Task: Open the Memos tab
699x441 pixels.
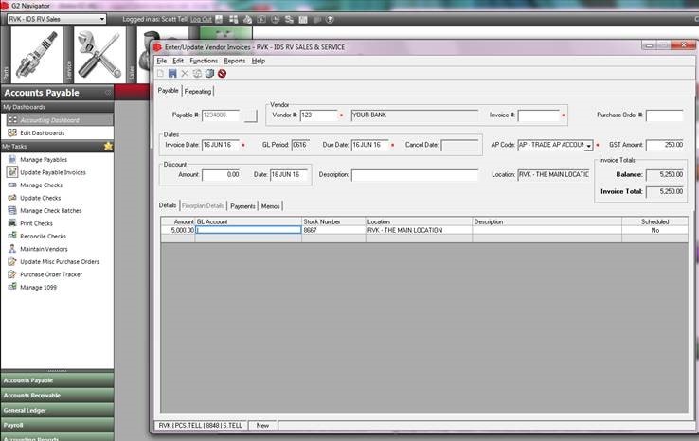Action: [x=270, y=206]
